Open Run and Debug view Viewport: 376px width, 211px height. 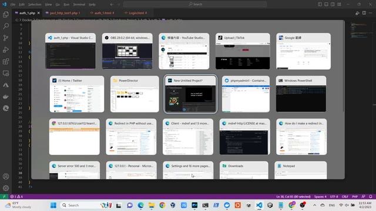pyautogui.click(x=6, y=49)
